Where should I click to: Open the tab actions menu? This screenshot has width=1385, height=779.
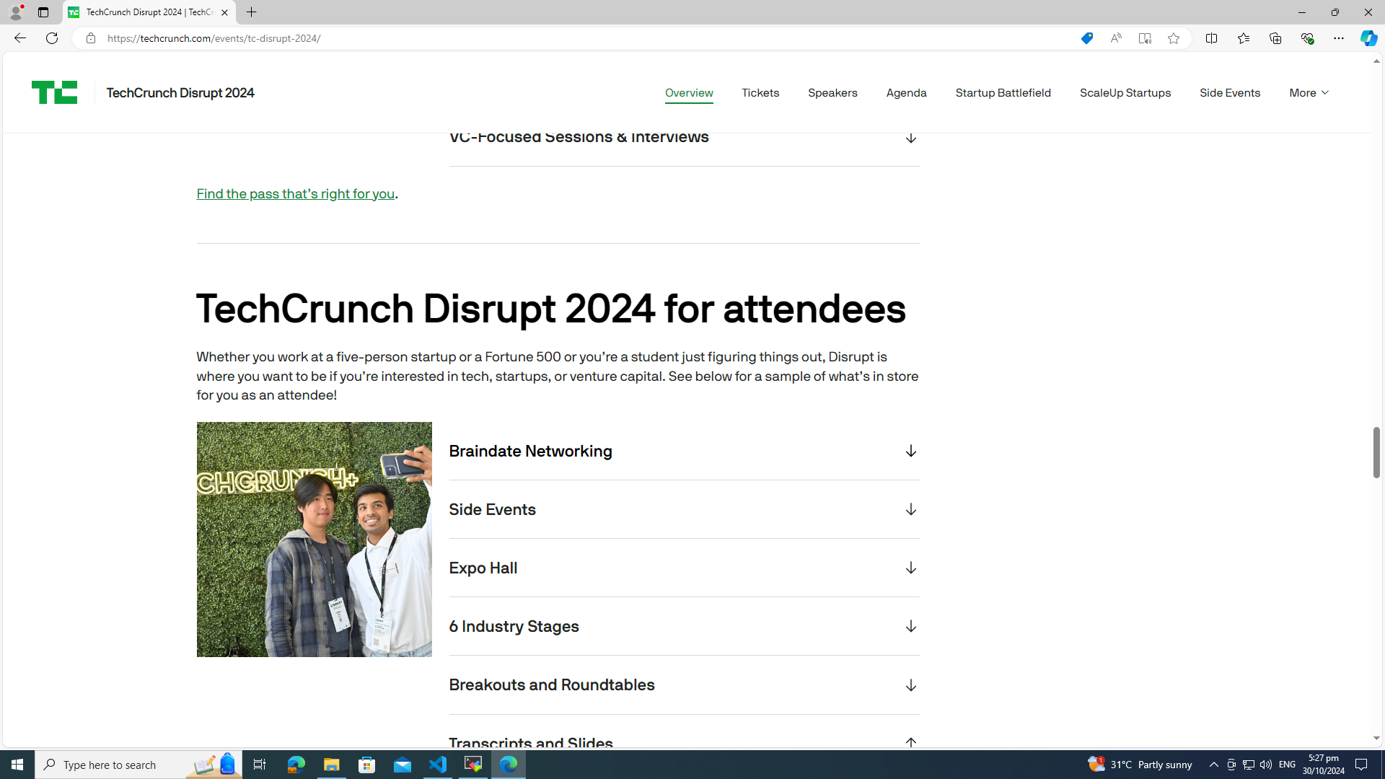click(43, 12)
